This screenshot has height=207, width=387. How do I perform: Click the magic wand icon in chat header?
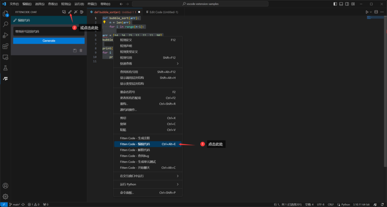[x=76, y=12]
